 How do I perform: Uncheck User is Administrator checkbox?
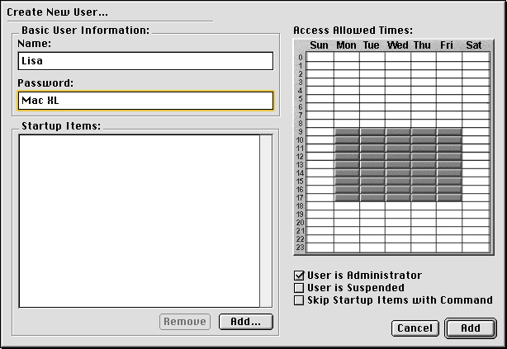(x=299, y=276)
